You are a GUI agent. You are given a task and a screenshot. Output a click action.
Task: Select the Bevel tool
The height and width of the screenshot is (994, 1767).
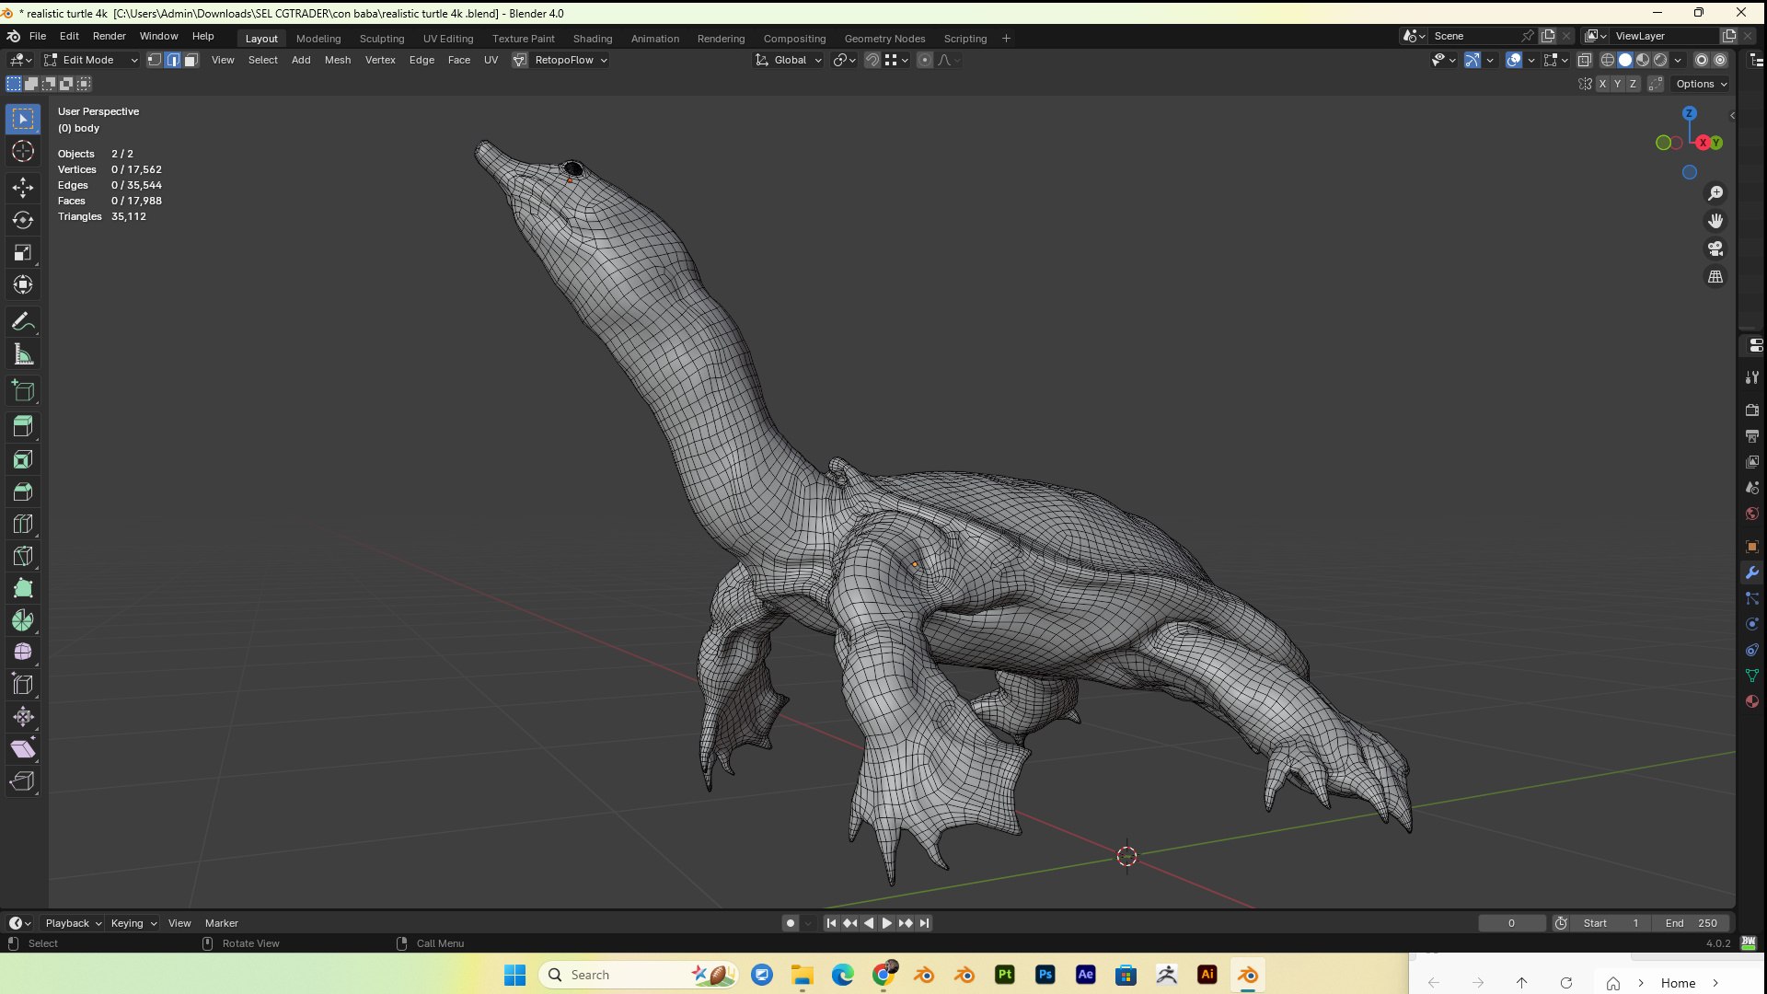coord(23,491)
